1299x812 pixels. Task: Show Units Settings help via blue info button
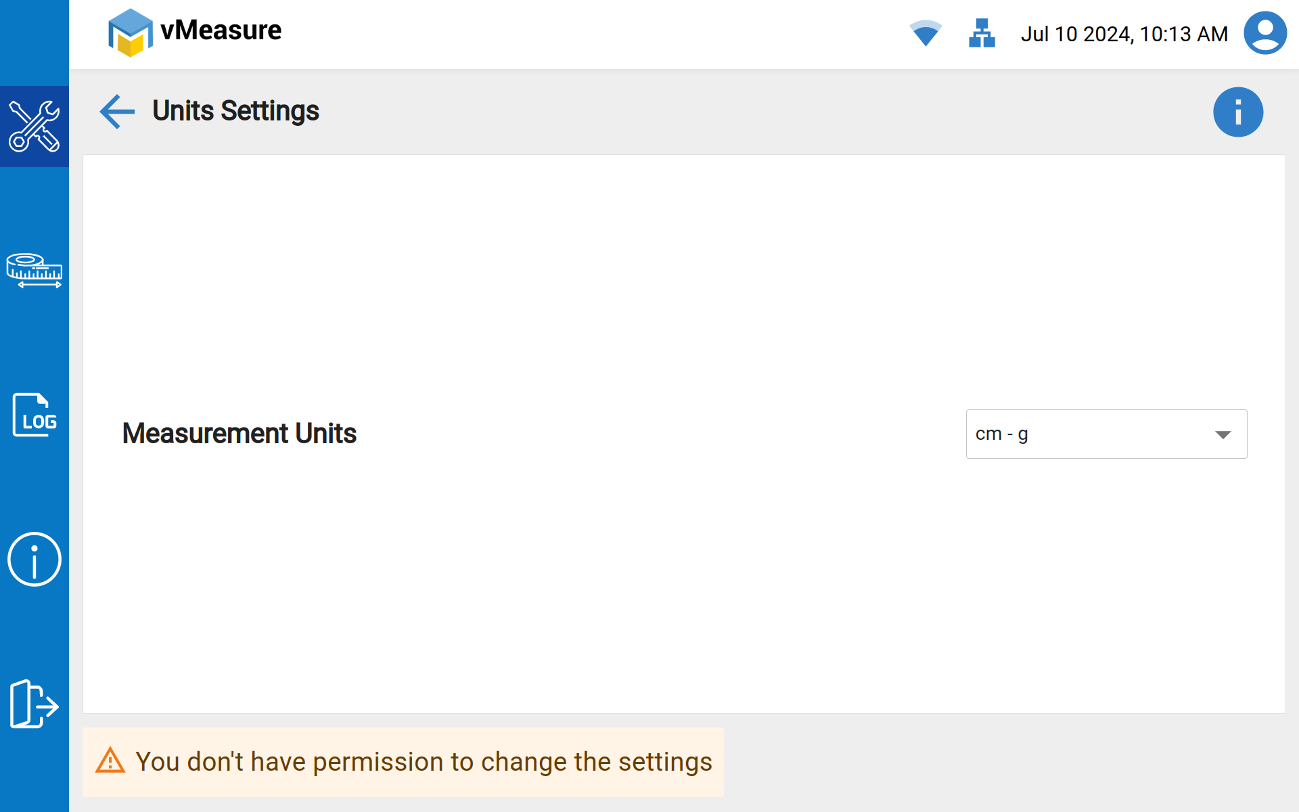point(1237,112)
